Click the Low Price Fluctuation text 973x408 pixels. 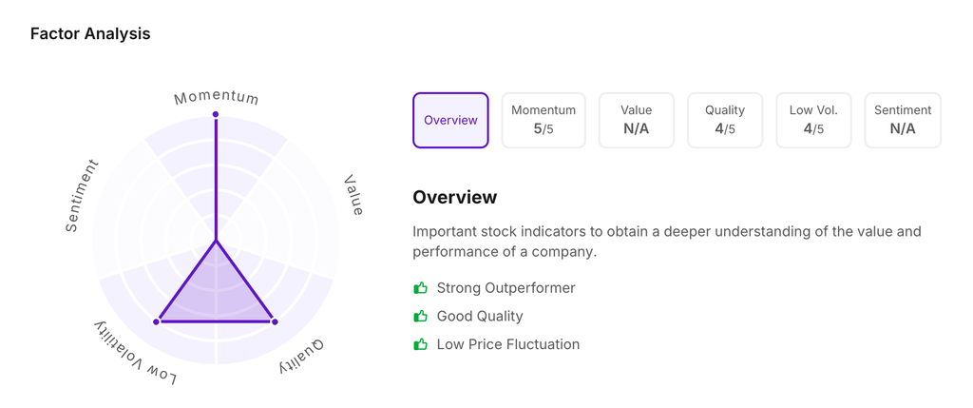(x=507, y=344)
